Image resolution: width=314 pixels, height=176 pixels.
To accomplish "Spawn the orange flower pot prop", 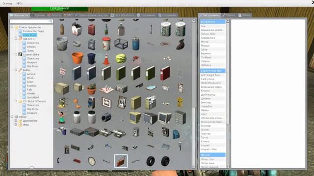I will 77,58.
